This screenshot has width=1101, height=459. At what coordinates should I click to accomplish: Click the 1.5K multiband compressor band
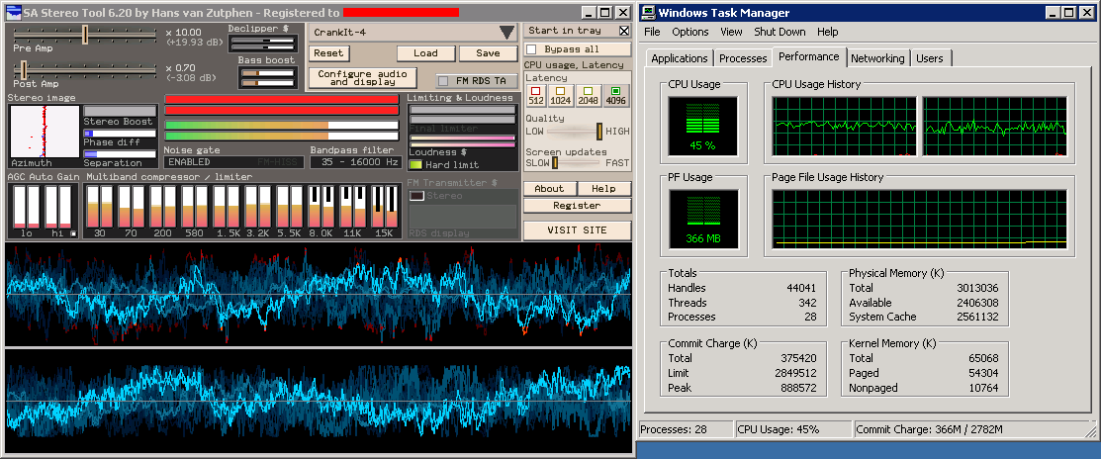(x=227, y=207)
